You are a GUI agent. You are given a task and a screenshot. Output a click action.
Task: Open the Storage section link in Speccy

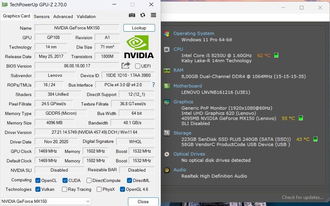pyautogui.click(x=182, y=133)
